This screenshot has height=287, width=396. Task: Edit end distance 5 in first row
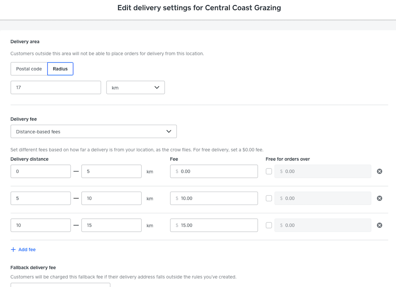click(112, 171)
